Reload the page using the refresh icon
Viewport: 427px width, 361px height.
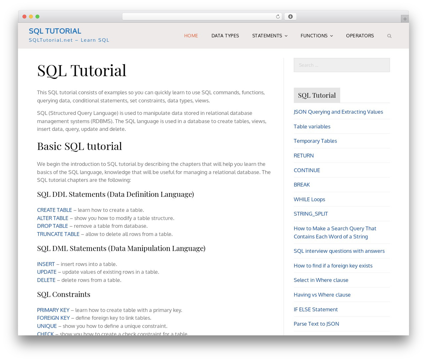[x=278, y=17]
